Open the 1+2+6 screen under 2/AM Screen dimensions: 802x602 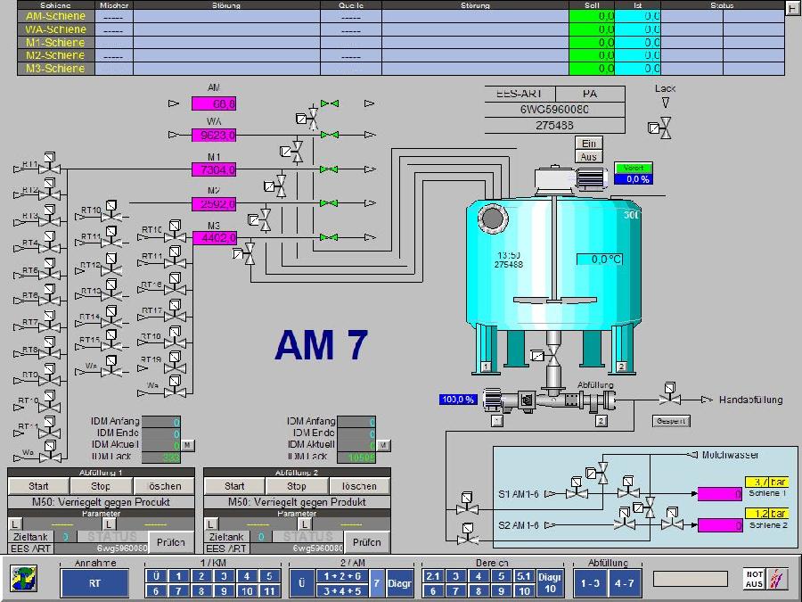point(343,576)
